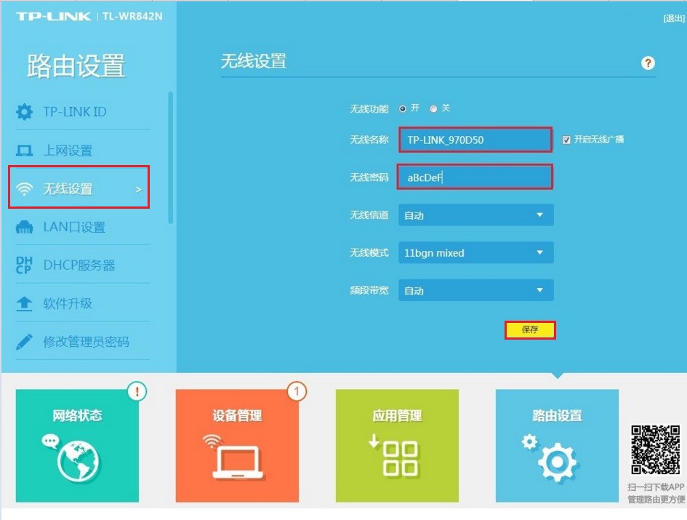
Task: Click the QR code for app download
Action: tap(656, 450)
